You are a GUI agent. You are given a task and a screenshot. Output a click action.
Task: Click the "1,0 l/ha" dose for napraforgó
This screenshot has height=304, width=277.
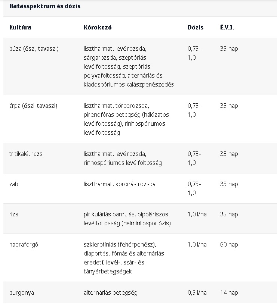[x=197, y=245]
